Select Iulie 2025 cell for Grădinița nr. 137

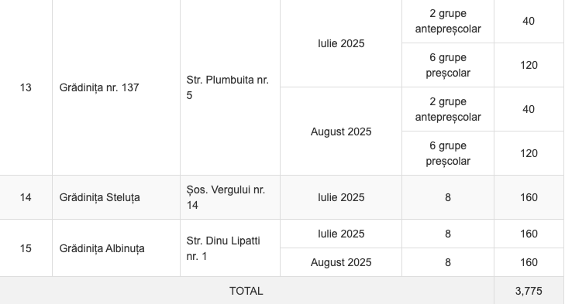(341, 43)
